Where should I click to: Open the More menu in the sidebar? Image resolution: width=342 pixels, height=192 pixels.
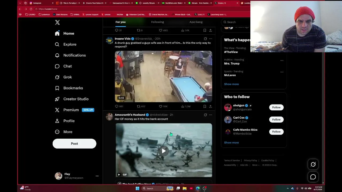[x=64, y=132]
